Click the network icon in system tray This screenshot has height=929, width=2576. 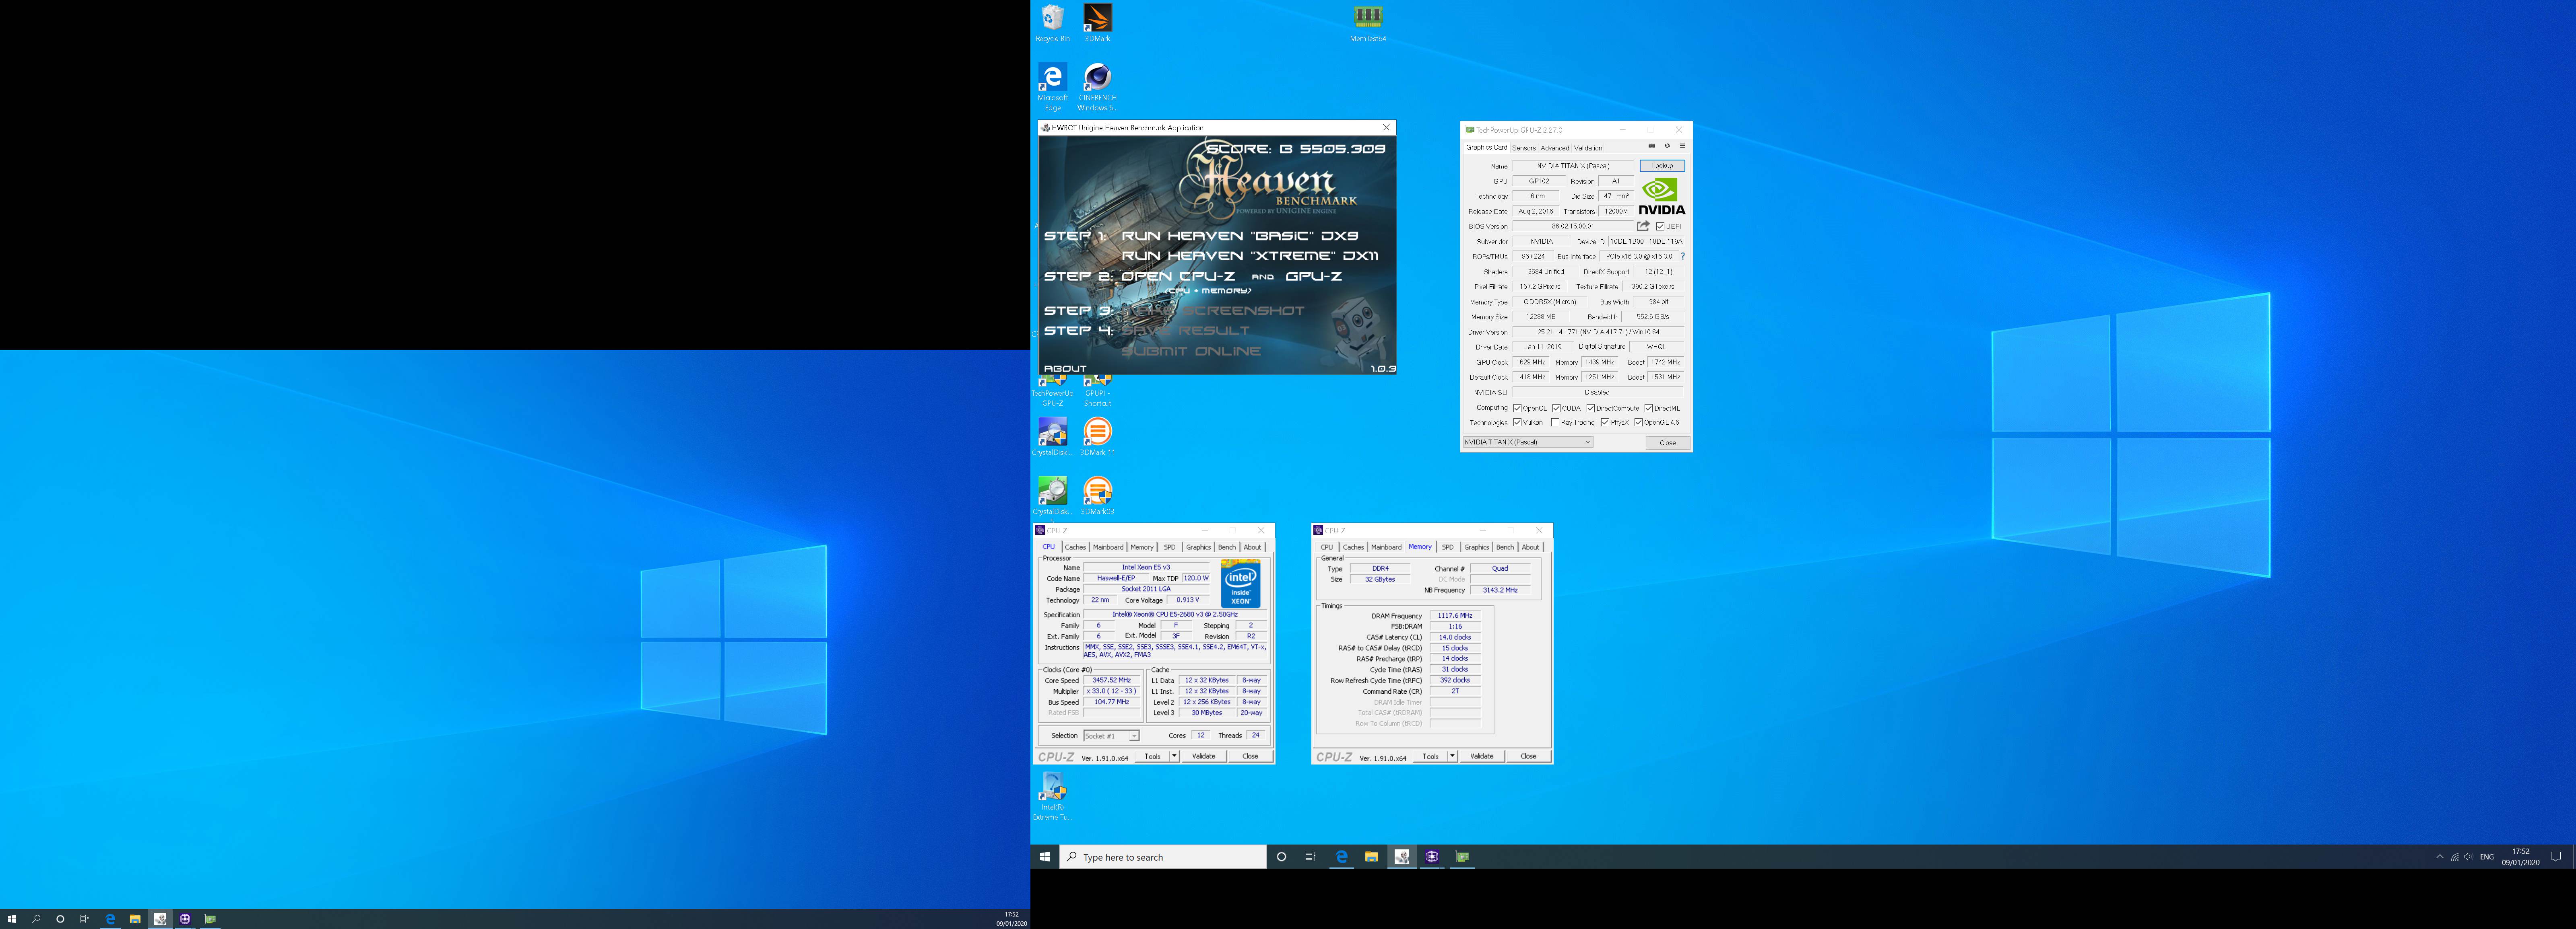[2454, 857]
